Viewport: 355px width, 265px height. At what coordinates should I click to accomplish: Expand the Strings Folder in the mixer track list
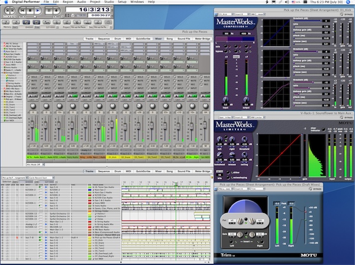tap(2, 73)
